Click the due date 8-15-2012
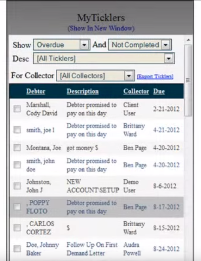 pos(166,228)
